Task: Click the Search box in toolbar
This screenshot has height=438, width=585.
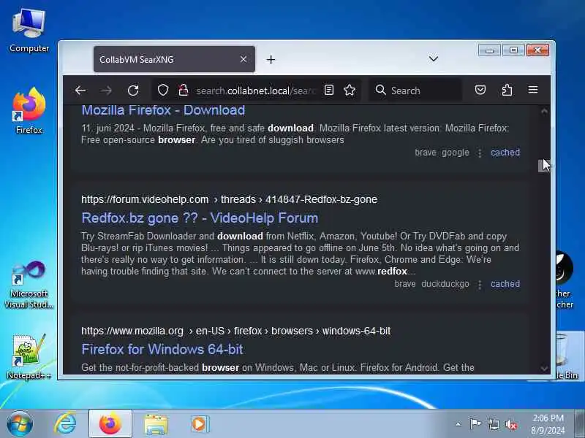Action: click(415, 90)
